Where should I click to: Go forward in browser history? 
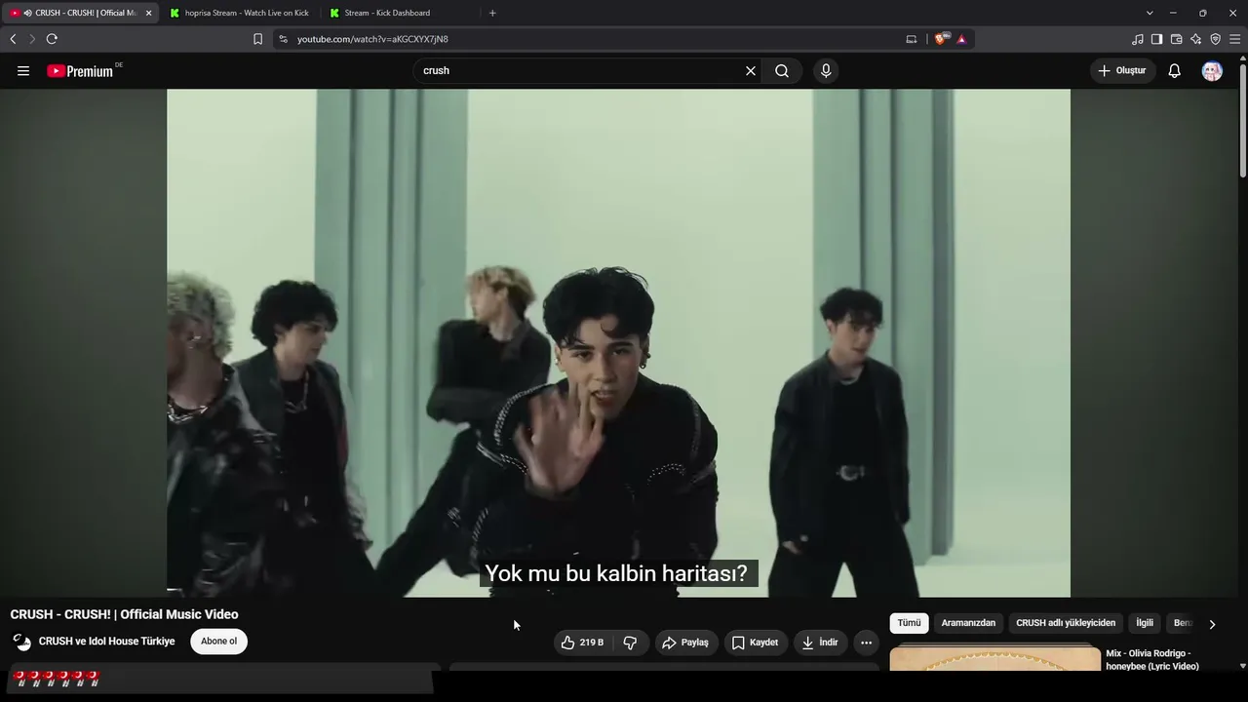(31, 39)
